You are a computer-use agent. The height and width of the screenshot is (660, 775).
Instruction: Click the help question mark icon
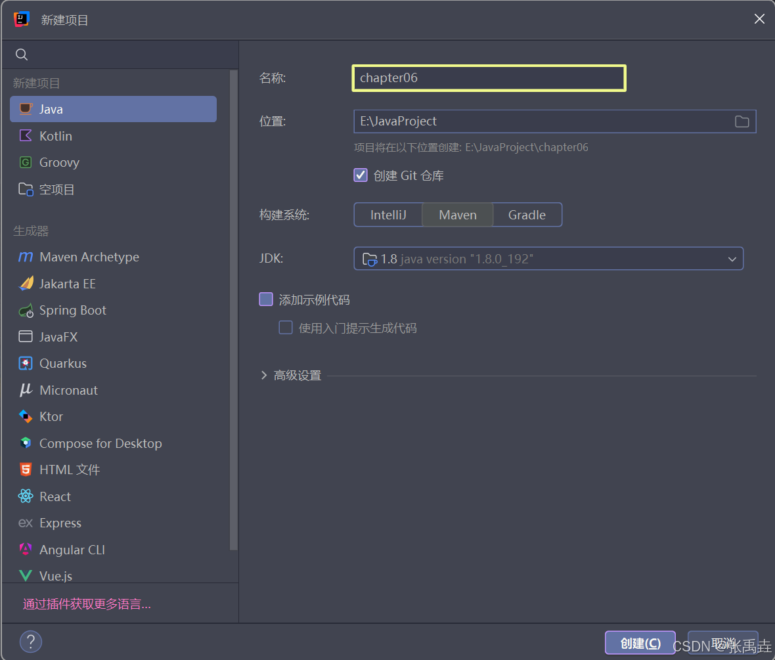30,642
